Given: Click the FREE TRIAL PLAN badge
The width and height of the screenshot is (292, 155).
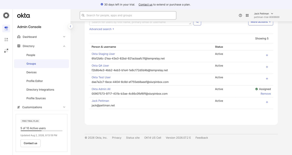Looking at the screenshot, I should (x=30, y=121).
